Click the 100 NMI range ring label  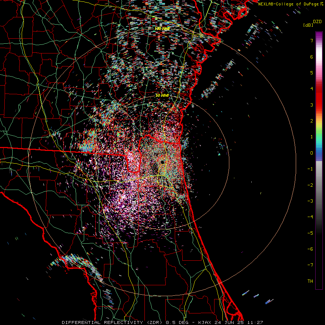click(162, 29)
